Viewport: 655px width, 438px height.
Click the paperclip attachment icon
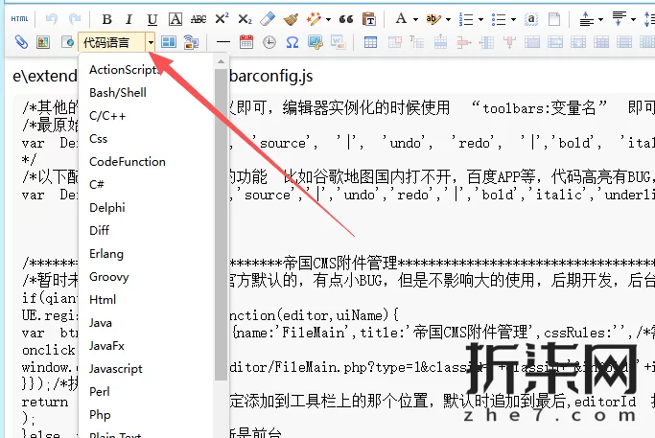(x=21, y=42)
